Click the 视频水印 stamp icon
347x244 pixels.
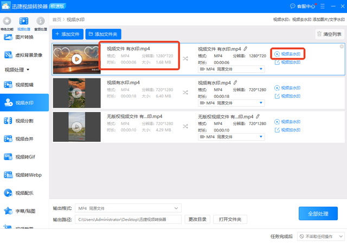[8, 102]
